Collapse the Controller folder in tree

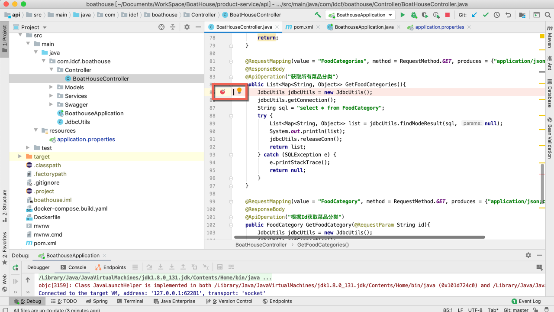pos(52,70)
